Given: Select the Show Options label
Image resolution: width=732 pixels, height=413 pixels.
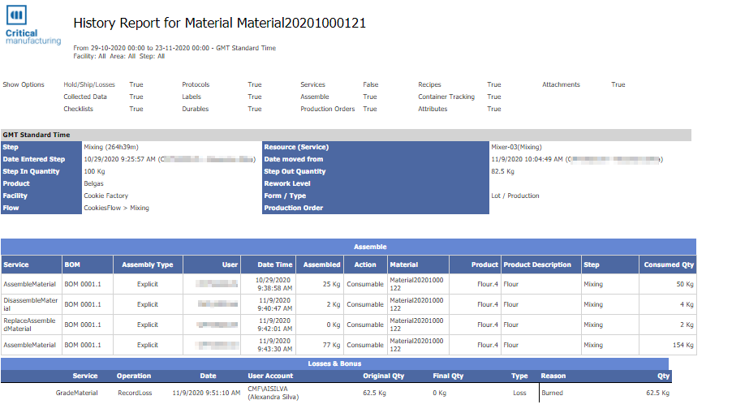Looking at the screenshot, I should point(24,84).
